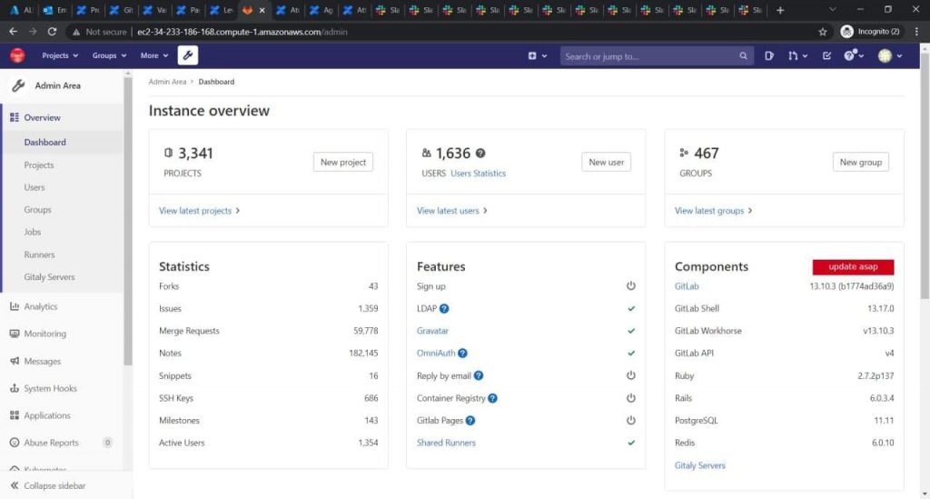
Task: Open View latest projects link
Action: (x=199, y=211)
